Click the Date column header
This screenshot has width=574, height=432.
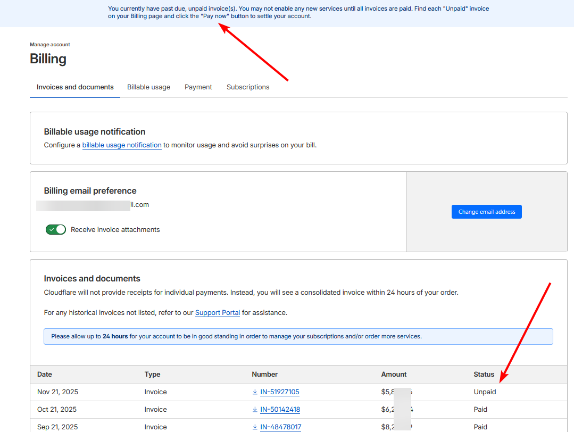click(45, 374)
